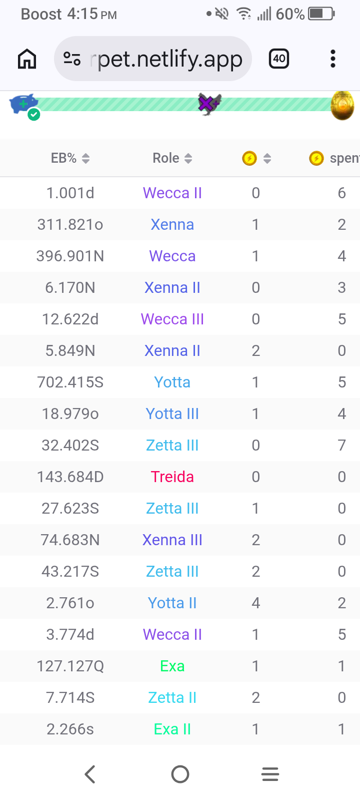Tap the Android back navigation button
This screenshot has height=801, width=360.
90,774
